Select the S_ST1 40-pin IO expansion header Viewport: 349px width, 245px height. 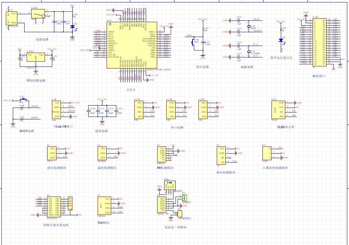[319, 42]
